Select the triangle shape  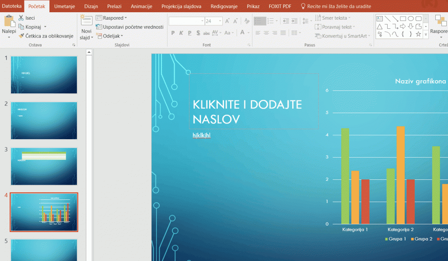(379, 27)
